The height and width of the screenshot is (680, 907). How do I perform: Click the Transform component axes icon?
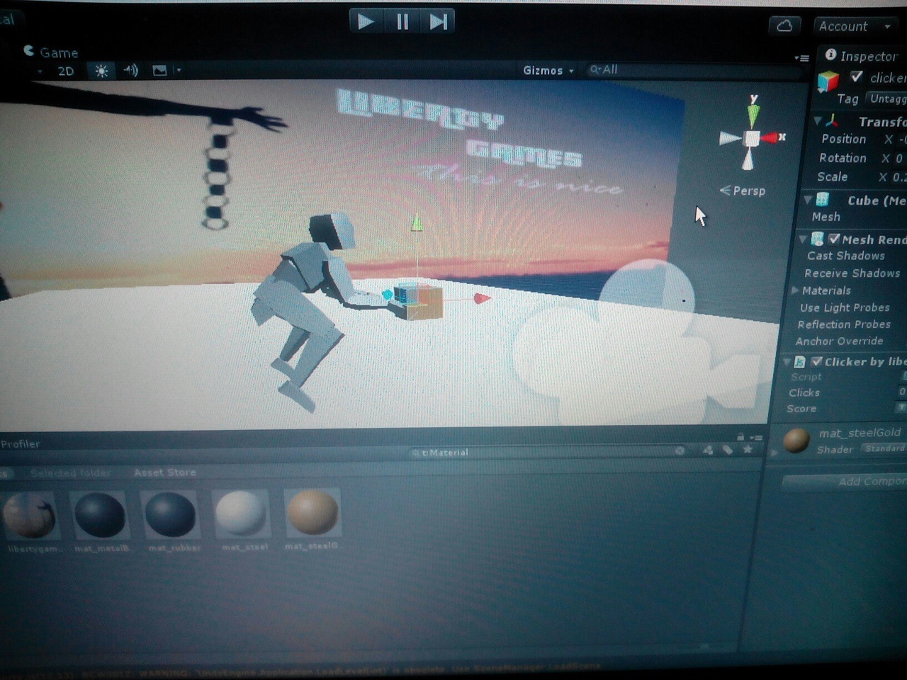tap(833, 121)
